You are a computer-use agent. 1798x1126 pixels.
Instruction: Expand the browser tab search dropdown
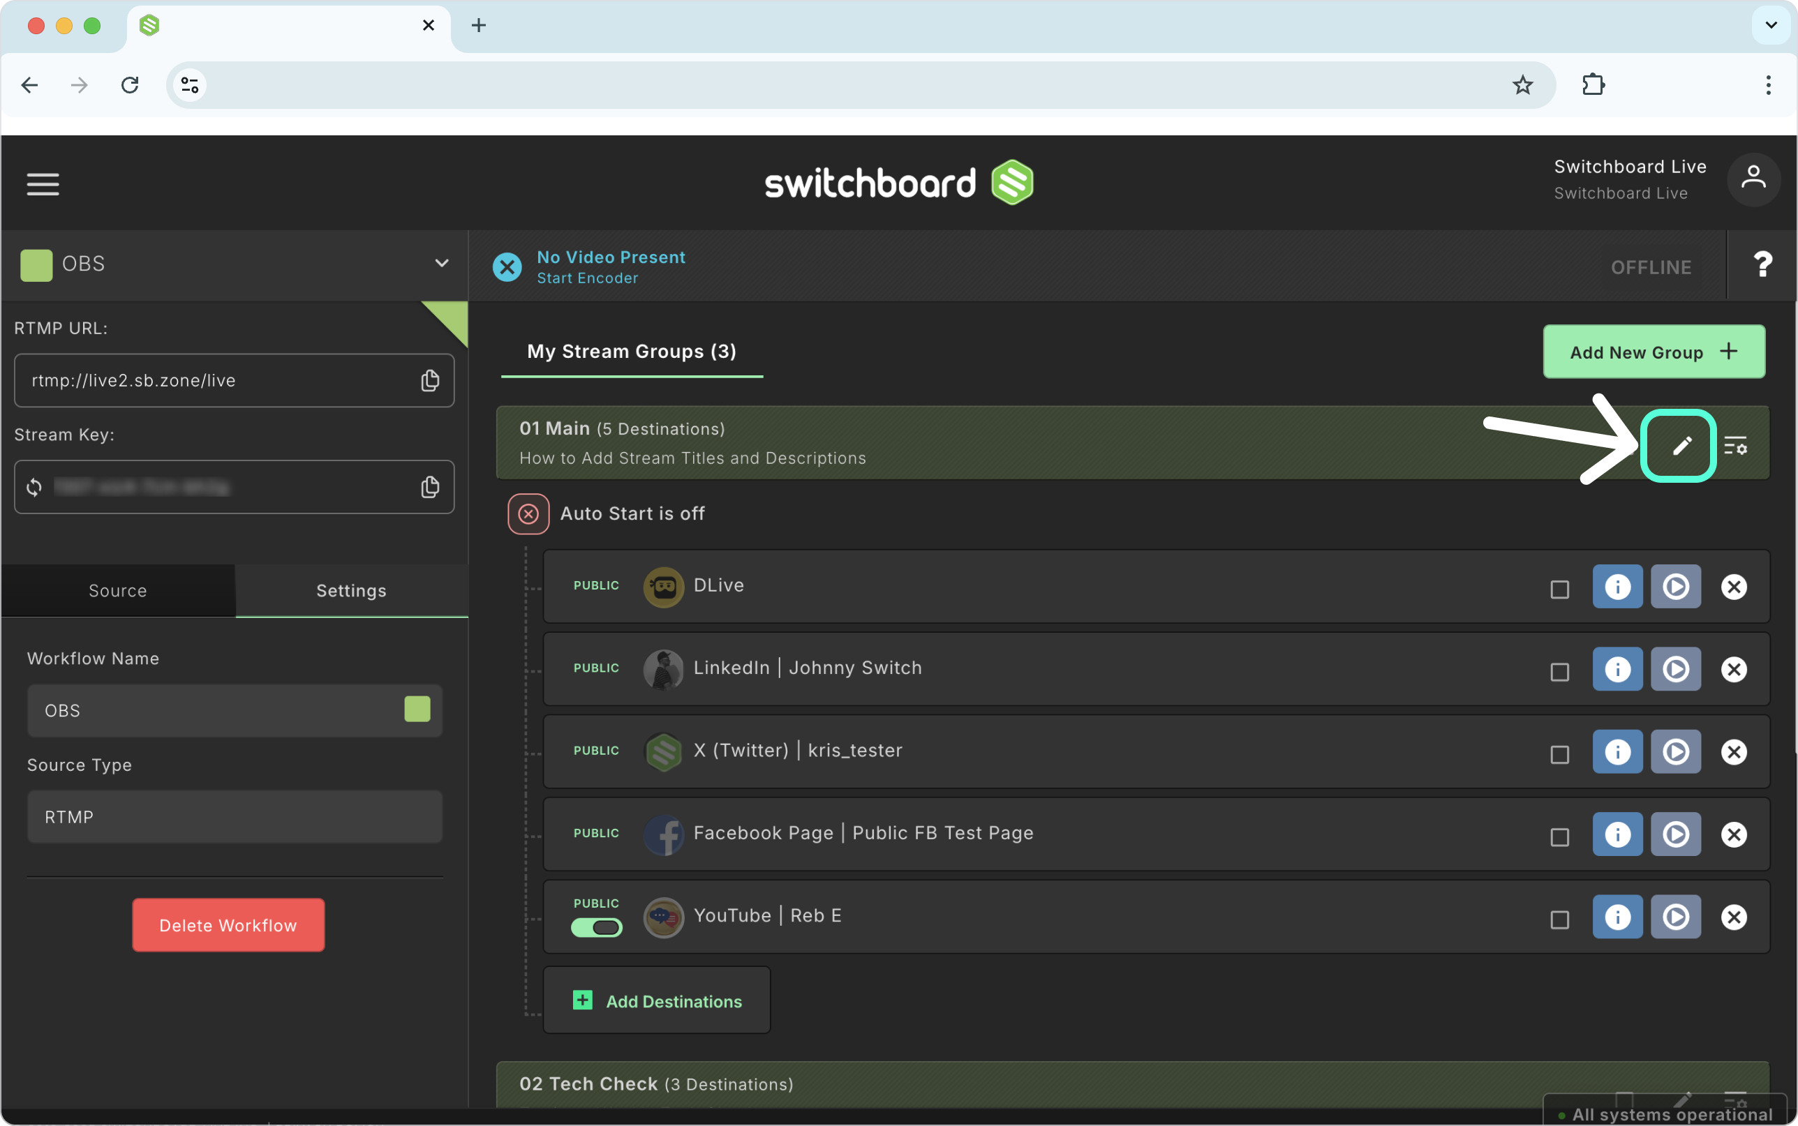1771,25
